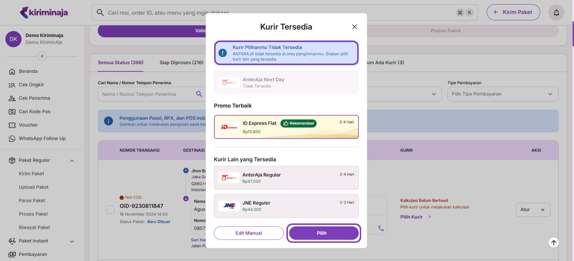Click the scroll-to-top arrow button
The height and width of the screenshot is (261, 574).
[553, 243]
